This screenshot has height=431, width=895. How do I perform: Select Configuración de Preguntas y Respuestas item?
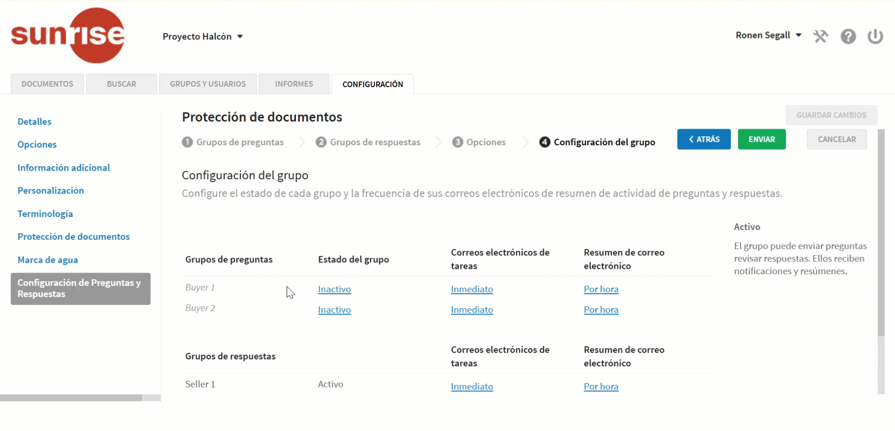coord(81,289)
